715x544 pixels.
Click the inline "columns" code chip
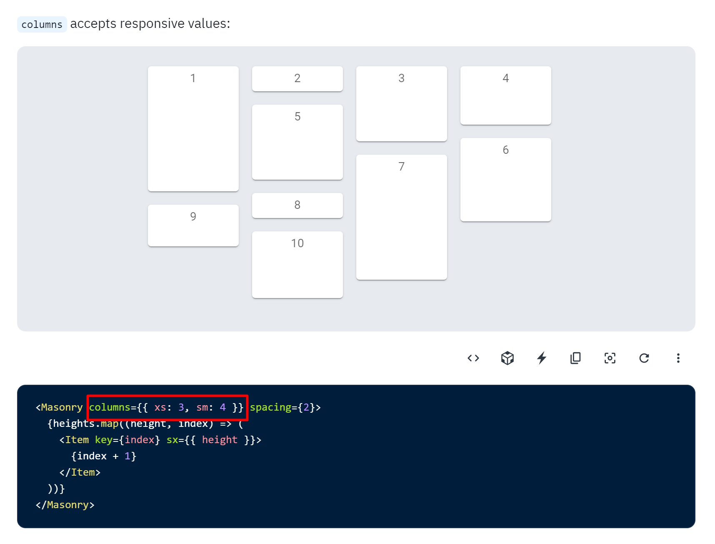42,24
